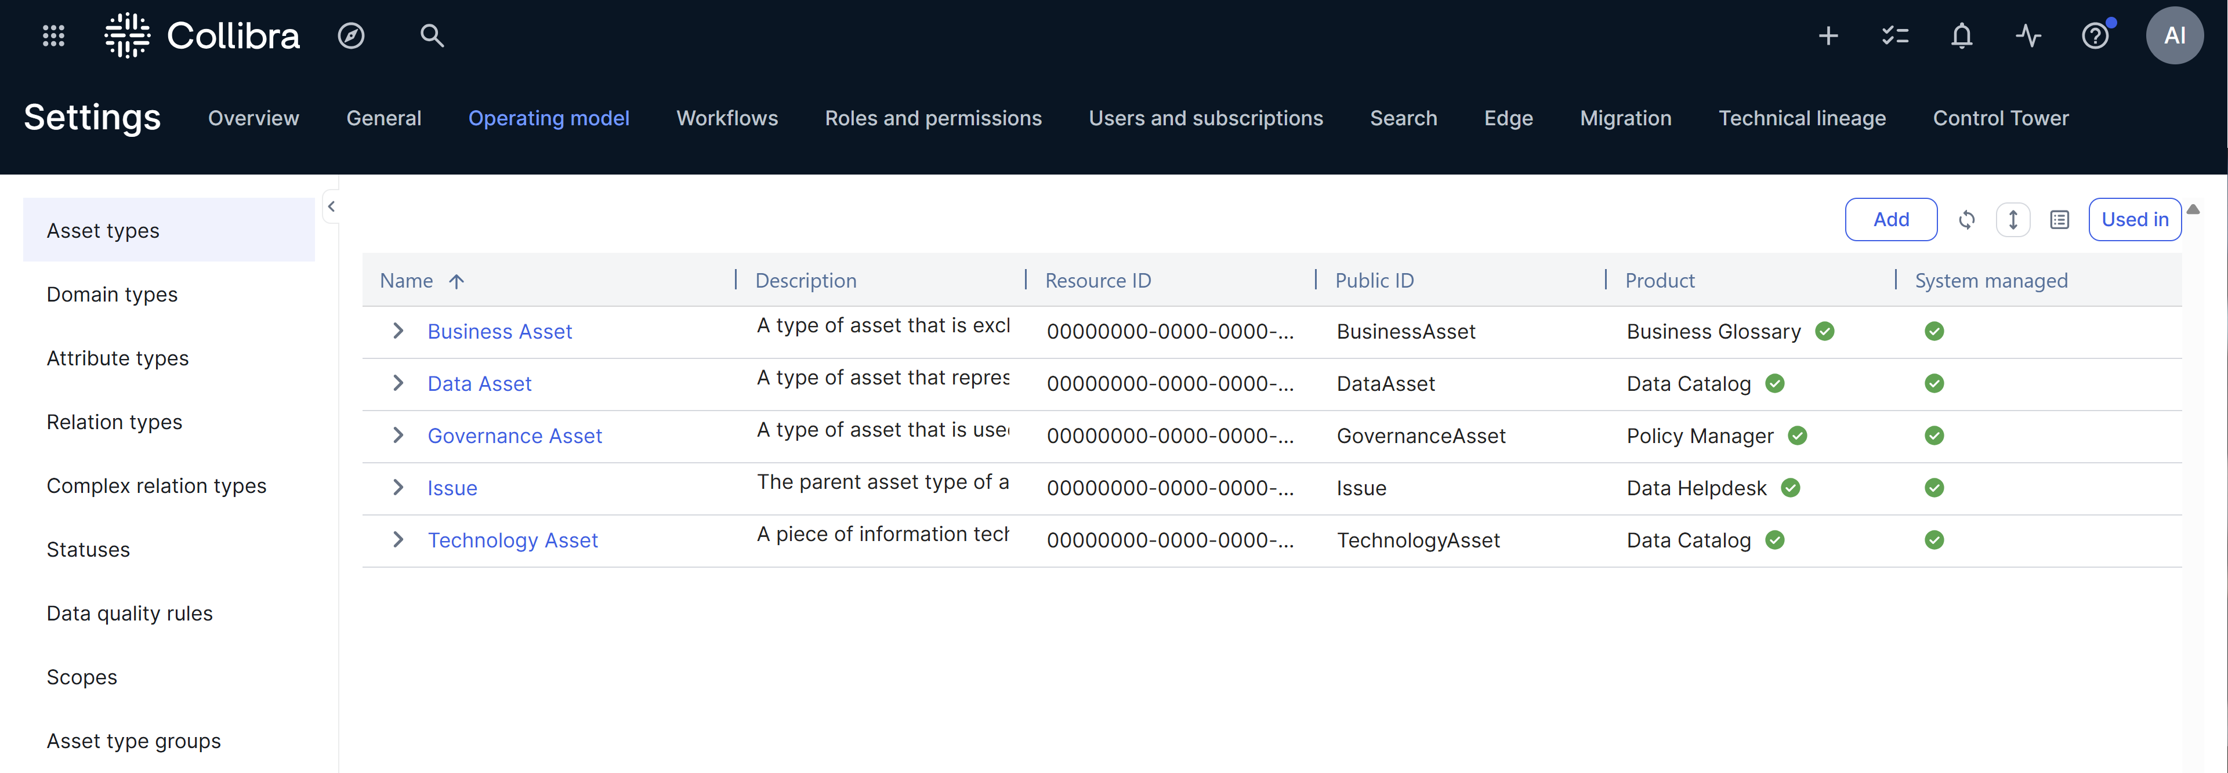Click Data Asset system managed check
This screenshot has height=773, width=2228.
[x=1934, y=383]
